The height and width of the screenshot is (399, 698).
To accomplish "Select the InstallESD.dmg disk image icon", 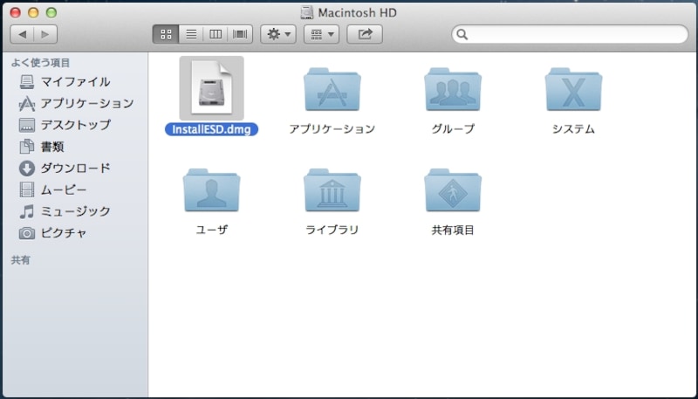I will click(x=211, y=87).
